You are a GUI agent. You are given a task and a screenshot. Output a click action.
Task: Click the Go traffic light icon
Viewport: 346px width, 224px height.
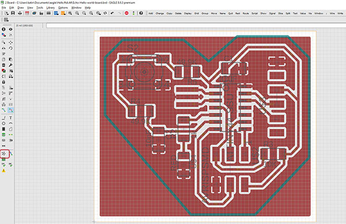tap(134, 13)
